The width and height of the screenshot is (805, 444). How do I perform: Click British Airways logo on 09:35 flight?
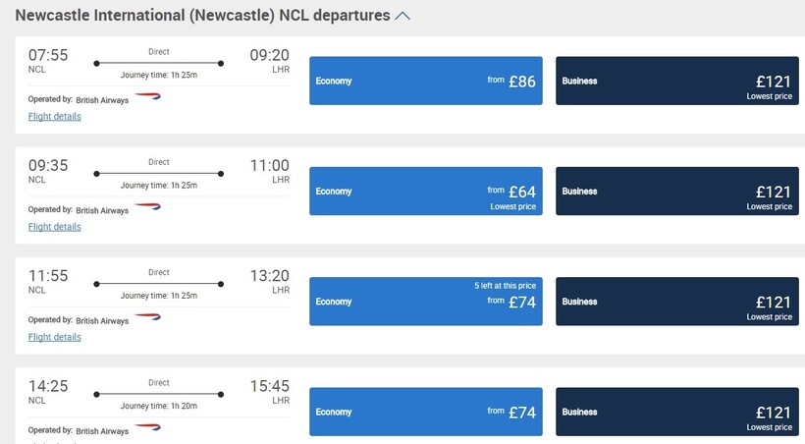point(147,207)
